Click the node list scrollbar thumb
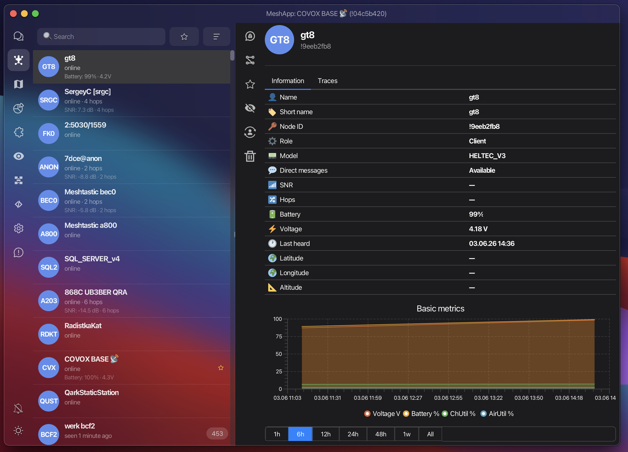 coord(232,55)
